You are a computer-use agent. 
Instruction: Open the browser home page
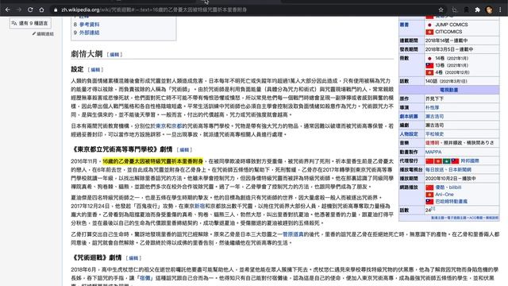pyautogui.click(x=41, y=10)
